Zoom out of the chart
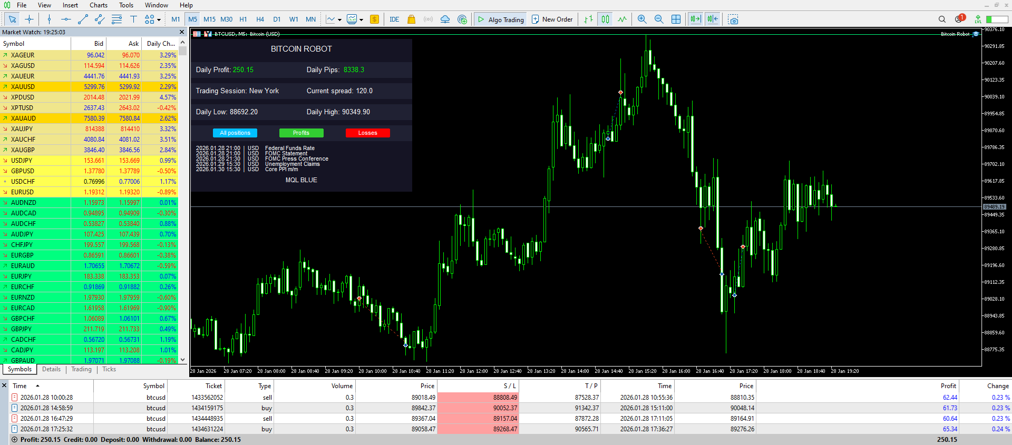The image size is (1012, 445). (659, 19)
